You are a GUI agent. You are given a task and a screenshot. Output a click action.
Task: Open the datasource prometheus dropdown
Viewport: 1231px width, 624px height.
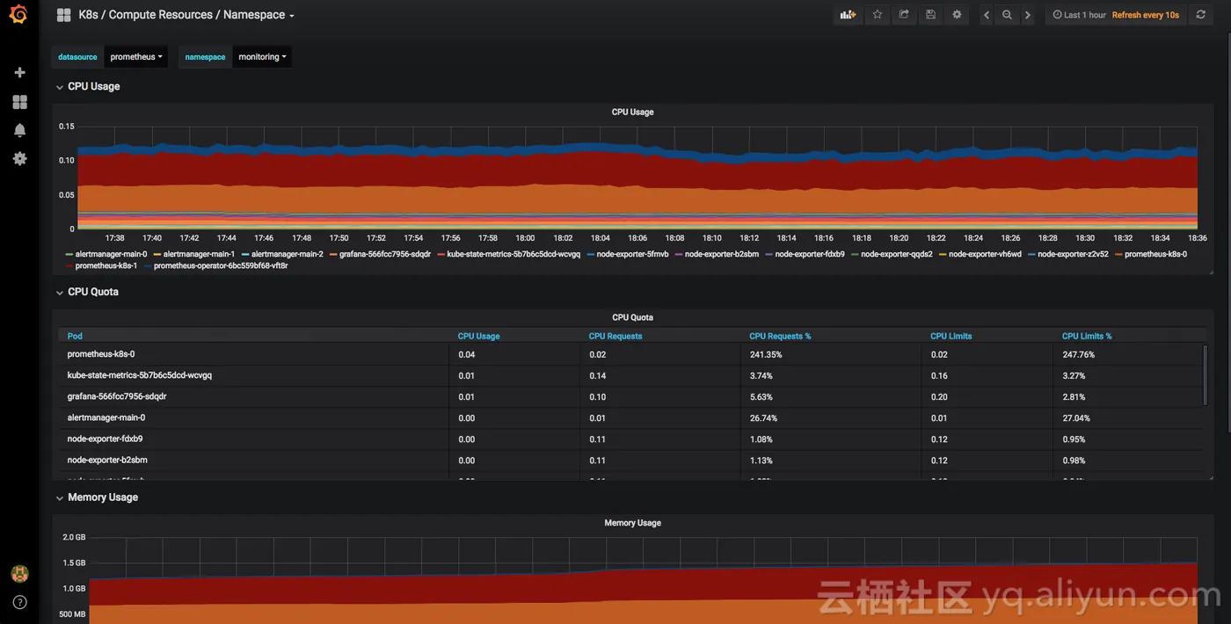(135, 57)
